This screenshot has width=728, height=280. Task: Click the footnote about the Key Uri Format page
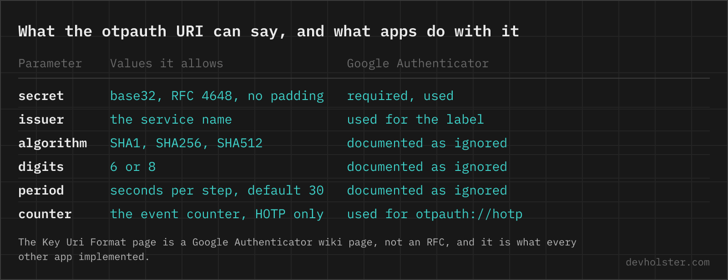[297, 250]
